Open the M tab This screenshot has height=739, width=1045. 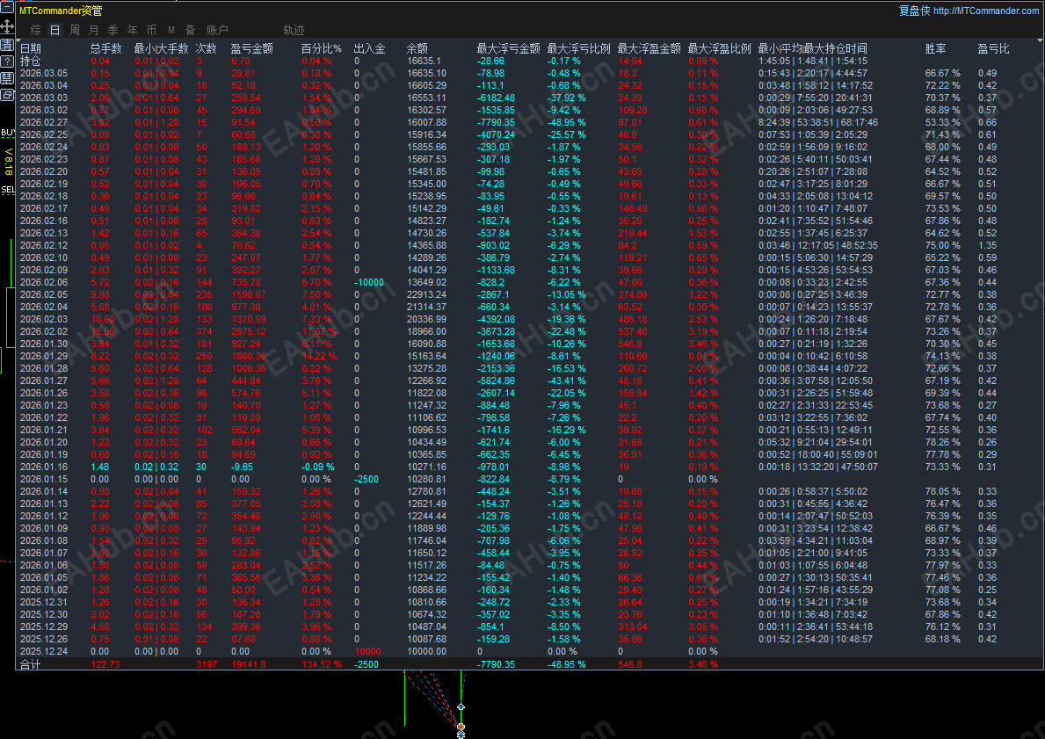tap(171, 30)
